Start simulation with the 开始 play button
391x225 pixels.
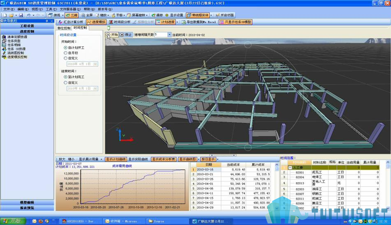112,34
